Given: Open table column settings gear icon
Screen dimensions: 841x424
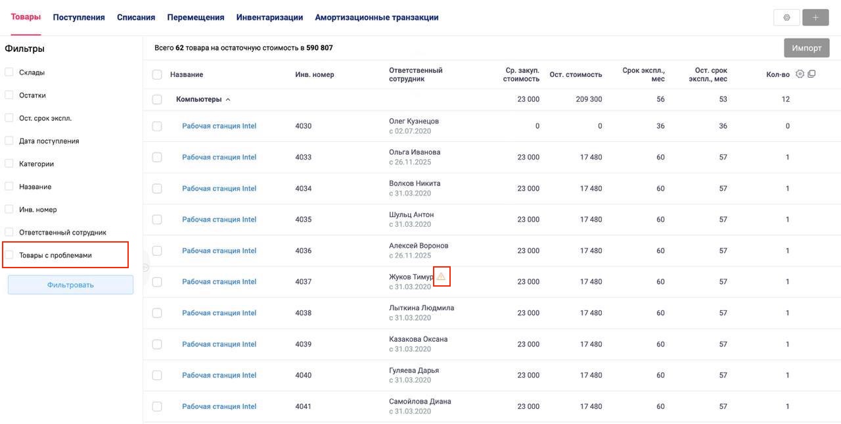Looking at the screenshot, I should point(800,74).
